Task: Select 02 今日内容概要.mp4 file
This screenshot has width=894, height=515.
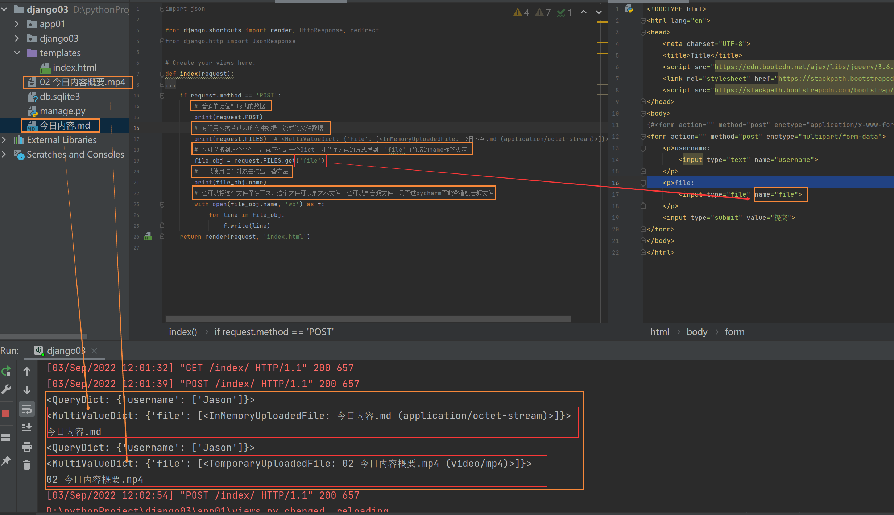Action: pyautogui.click(x=82, y=82)
